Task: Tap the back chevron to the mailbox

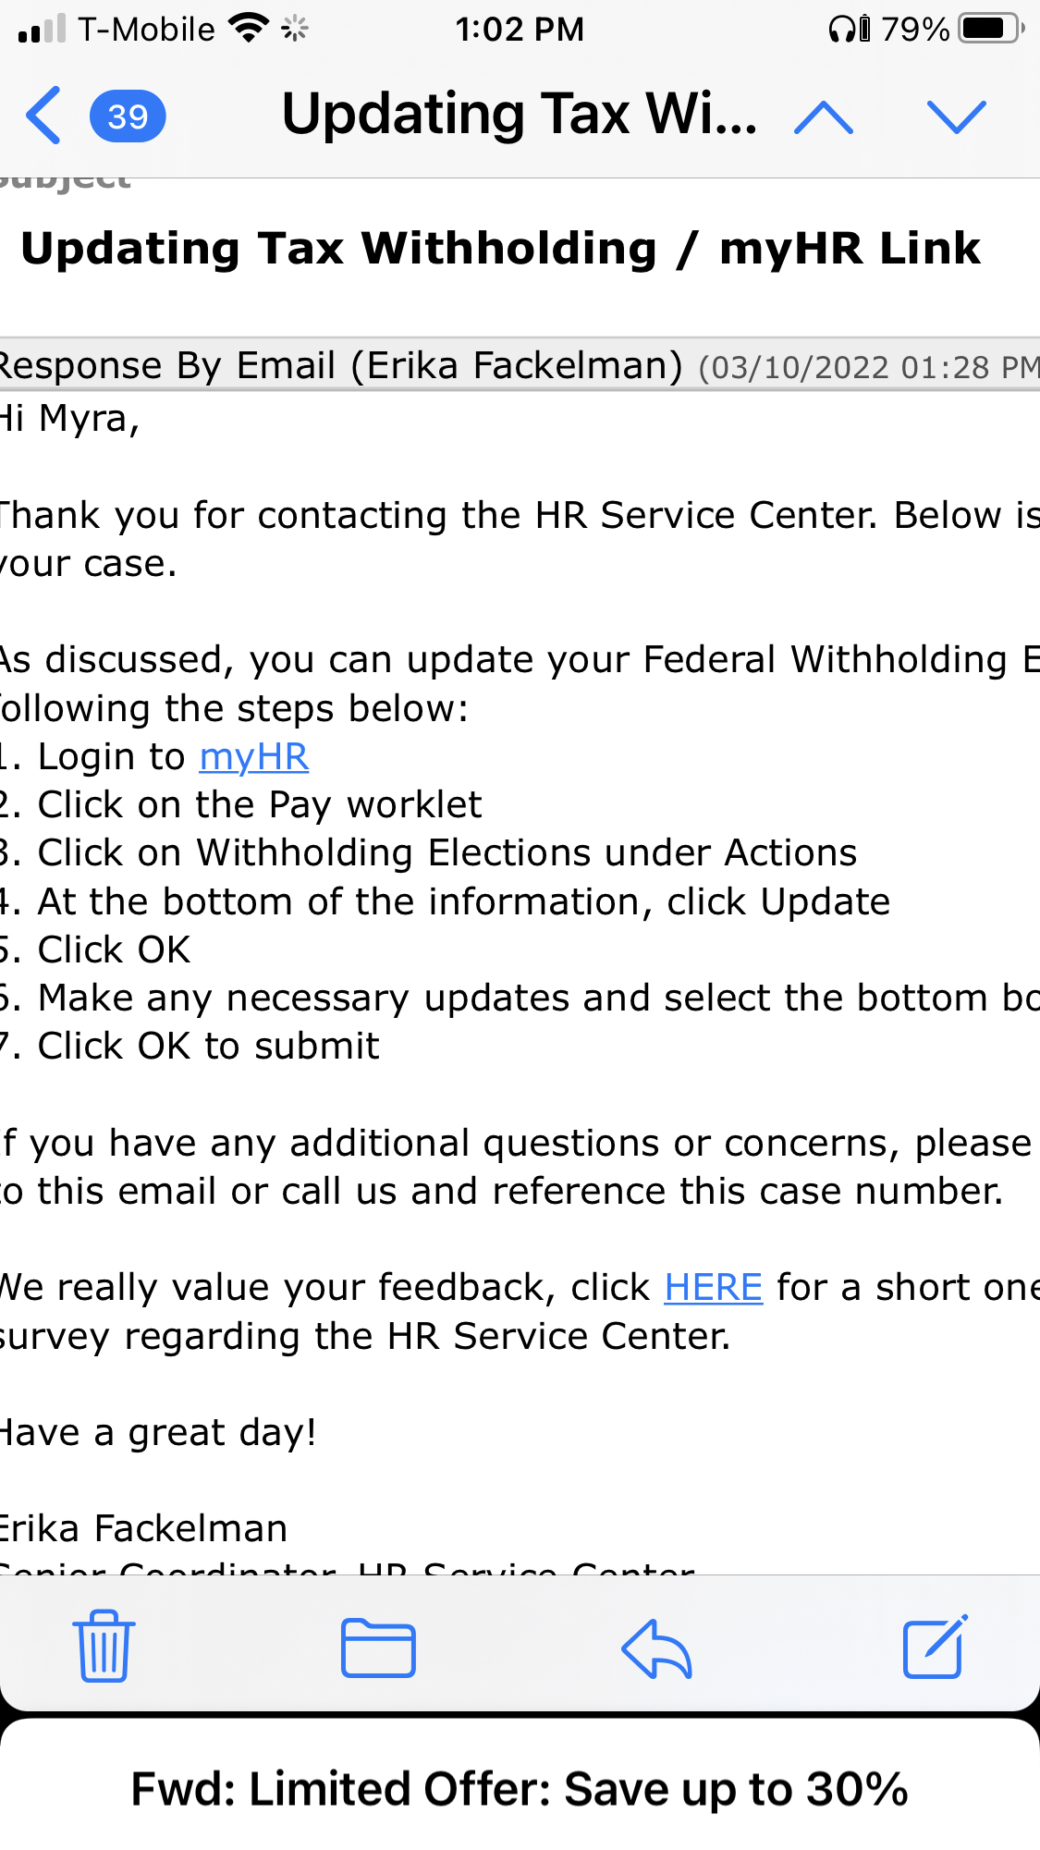Action: [x=43, y=116]
